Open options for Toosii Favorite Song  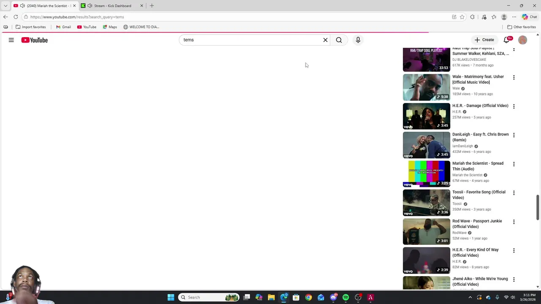pyautogui.click(x=514, y=193)
